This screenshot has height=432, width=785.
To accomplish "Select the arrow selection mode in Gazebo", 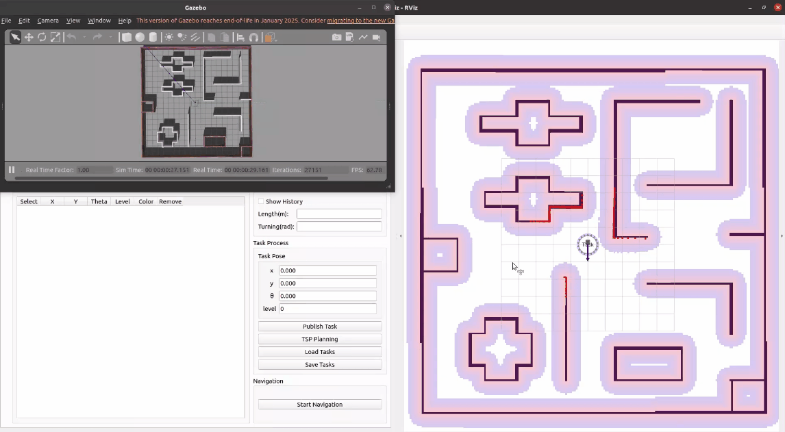I will [15, 37].
